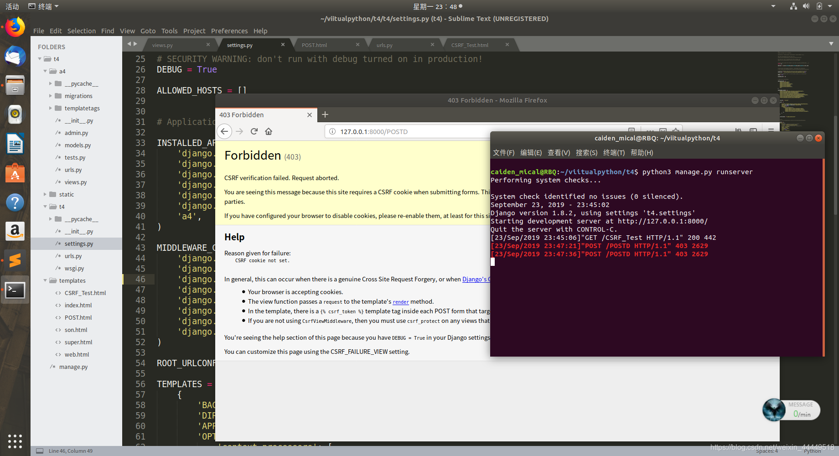Close the POST.html tab in Sublime
Image resolution: width=839 pixels, height=456 pixels.
pyautogui.click(x=357, y=45)
